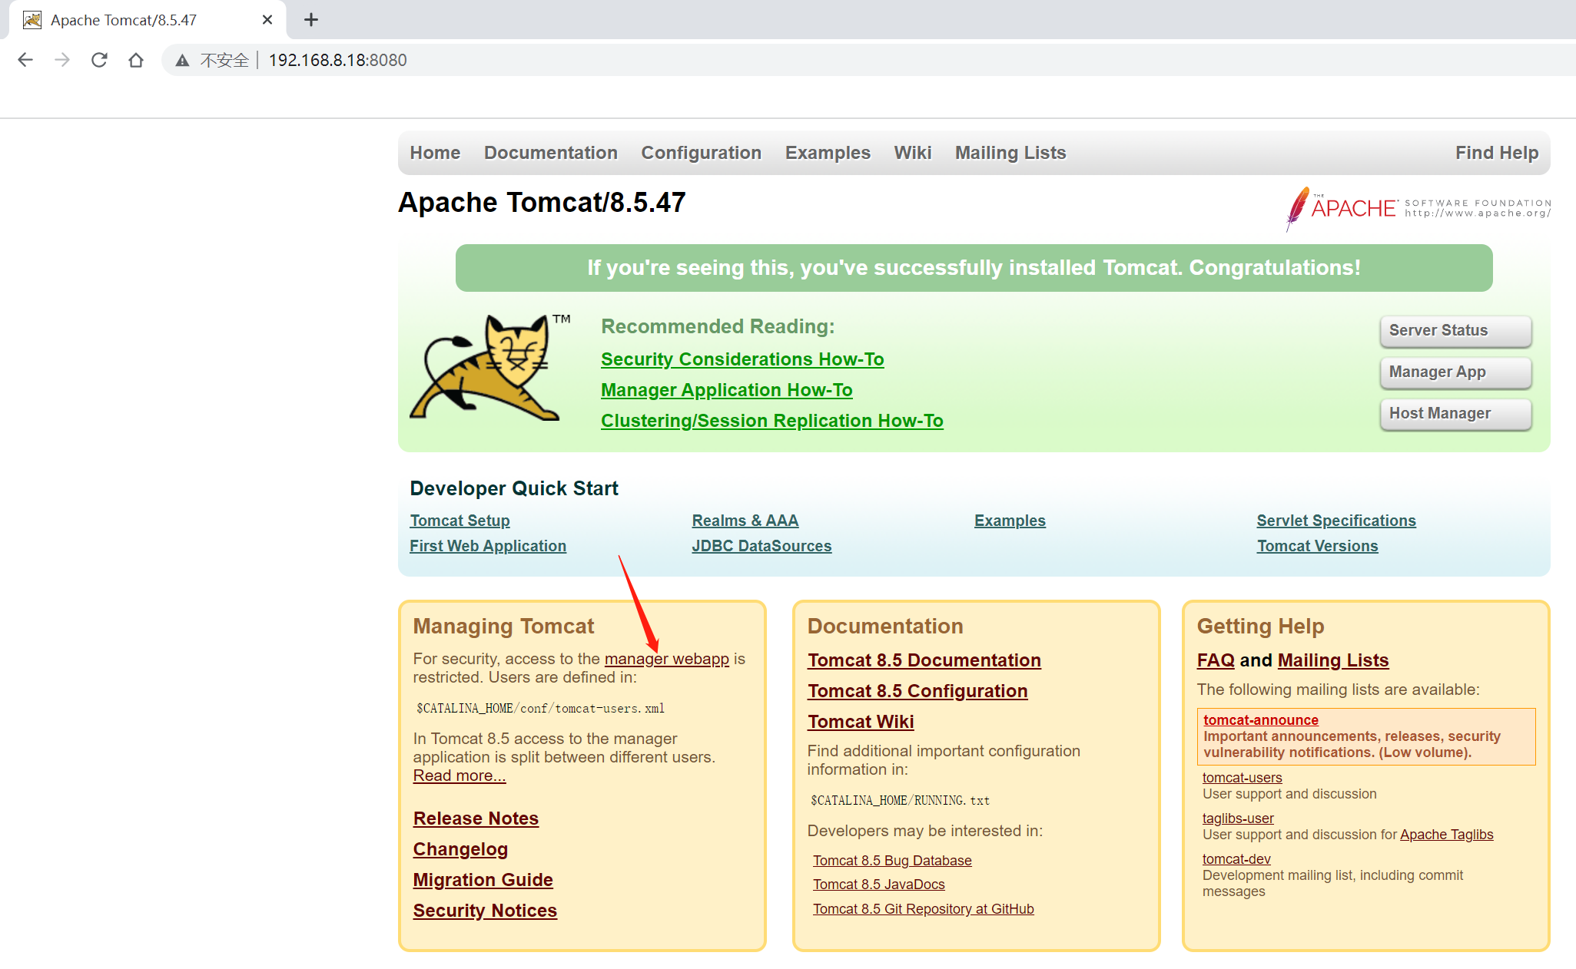Click the Read more... link
This screenshot has width=1576, height=969.
tap(460, 776)
